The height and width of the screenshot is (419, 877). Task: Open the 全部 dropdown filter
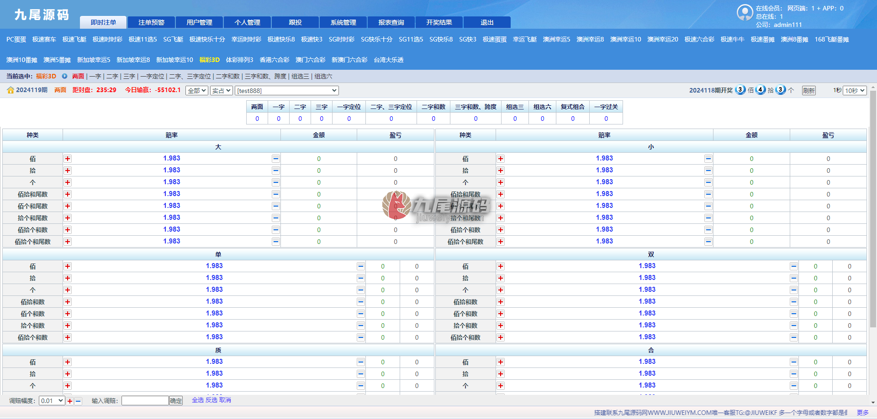[x=197, y=91]
